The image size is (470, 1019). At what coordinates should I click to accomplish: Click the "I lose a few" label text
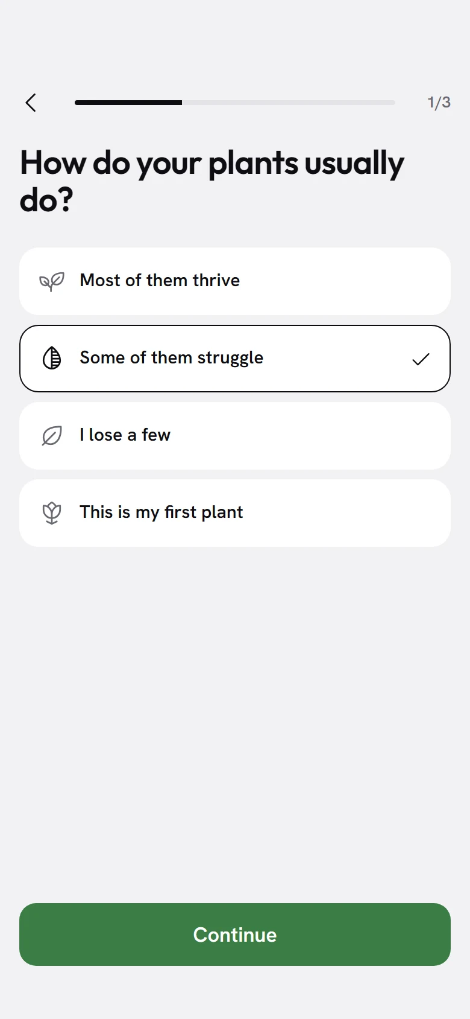coord(125,435)
